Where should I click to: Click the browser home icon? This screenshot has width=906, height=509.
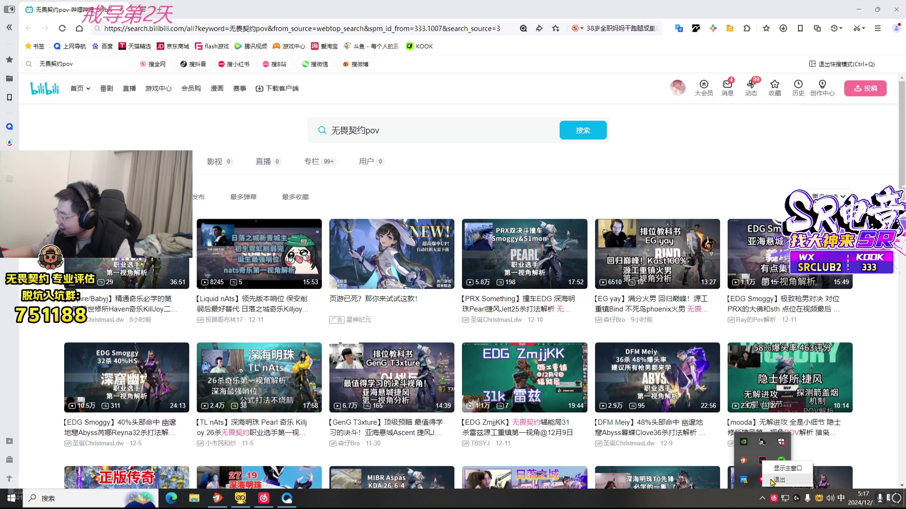coord(79,28)
